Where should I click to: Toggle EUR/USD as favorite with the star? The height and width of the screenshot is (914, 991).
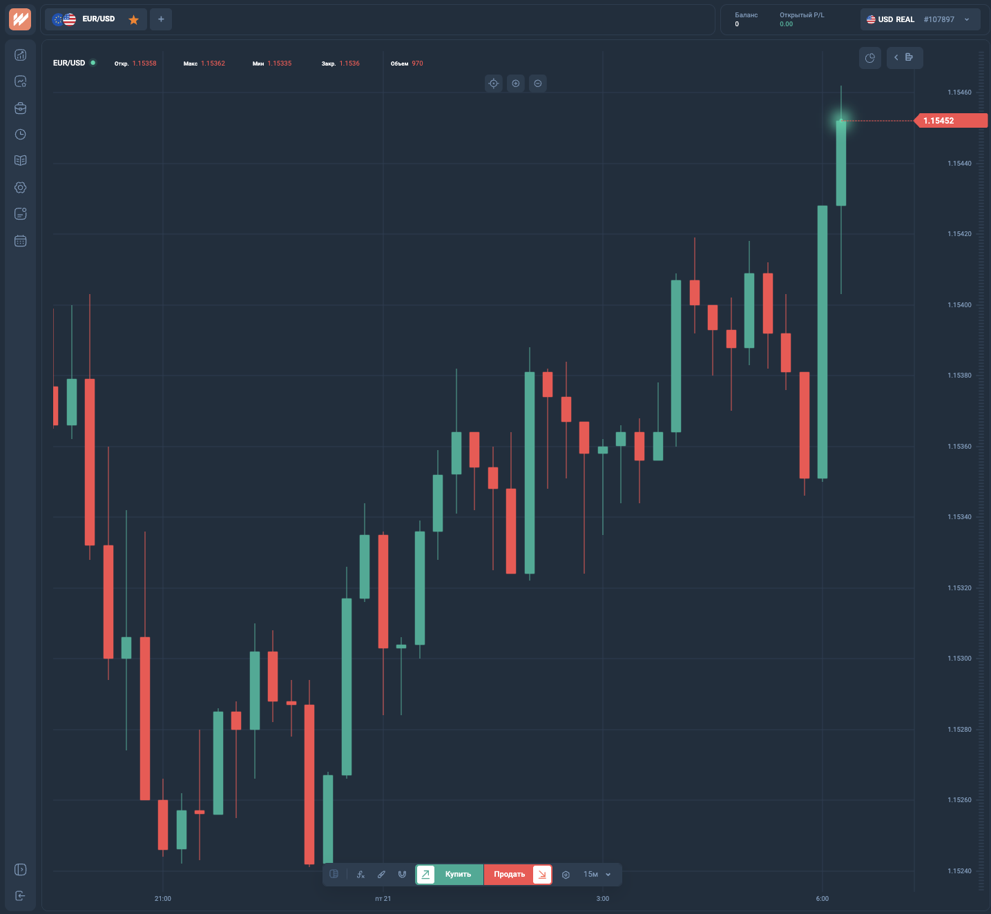133,19
